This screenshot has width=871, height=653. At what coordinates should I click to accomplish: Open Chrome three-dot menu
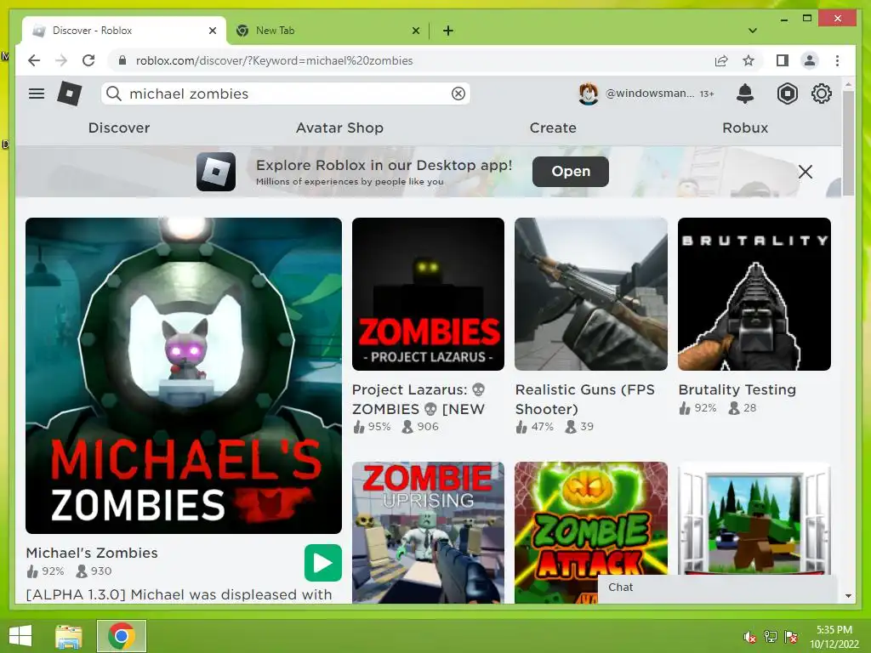(837, 60)
